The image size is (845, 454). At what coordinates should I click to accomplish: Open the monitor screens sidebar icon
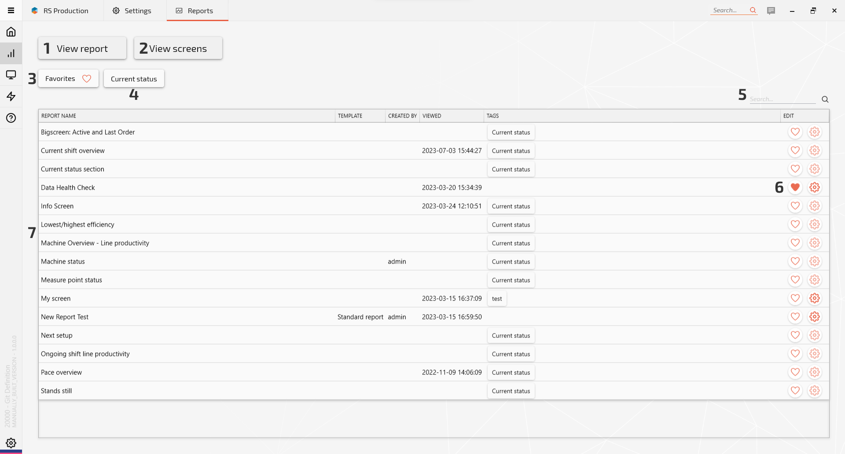11,75
